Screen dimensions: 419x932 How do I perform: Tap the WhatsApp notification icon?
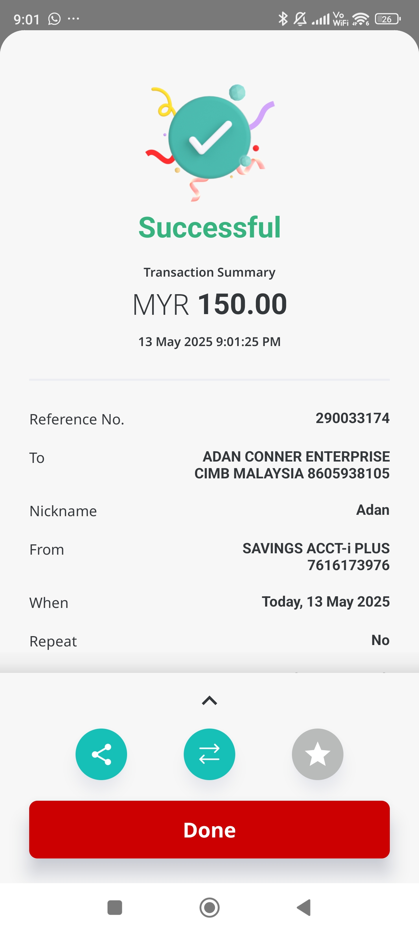[54, 19]
